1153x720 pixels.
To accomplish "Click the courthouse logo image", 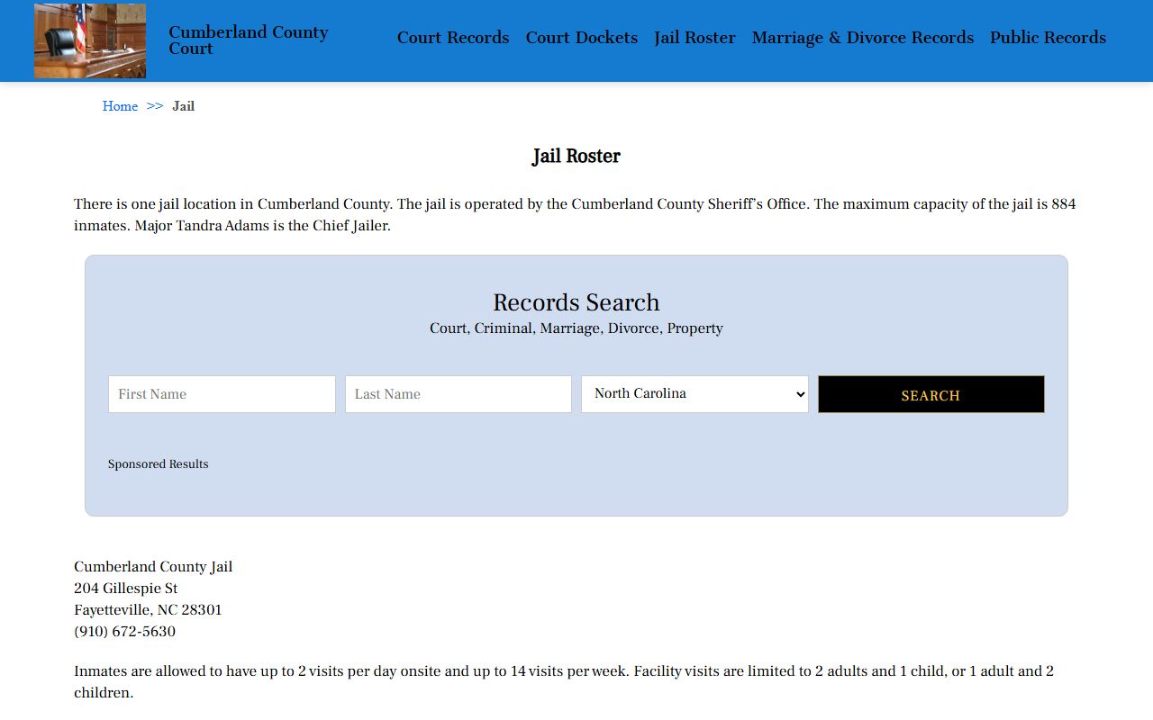I will coord(90,40).
